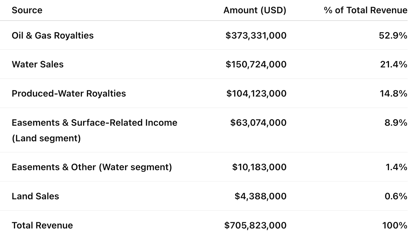
Task: Select the 14.8% percentage cell
Action: click(393, 94)
